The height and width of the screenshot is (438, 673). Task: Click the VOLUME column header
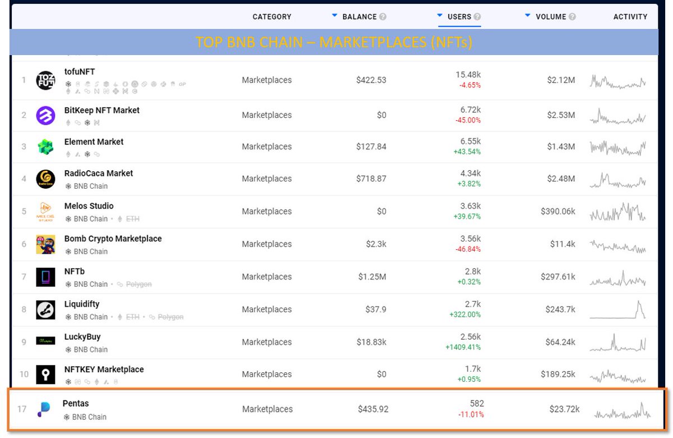point(551,17)
